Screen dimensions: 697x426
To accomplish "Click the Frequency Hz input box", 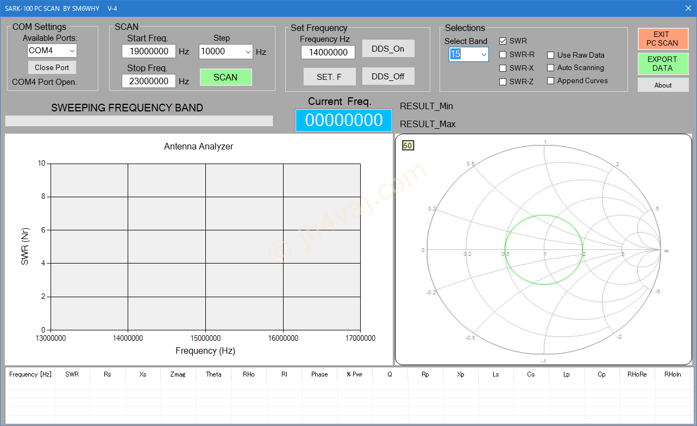I will [x=328, y=52].
